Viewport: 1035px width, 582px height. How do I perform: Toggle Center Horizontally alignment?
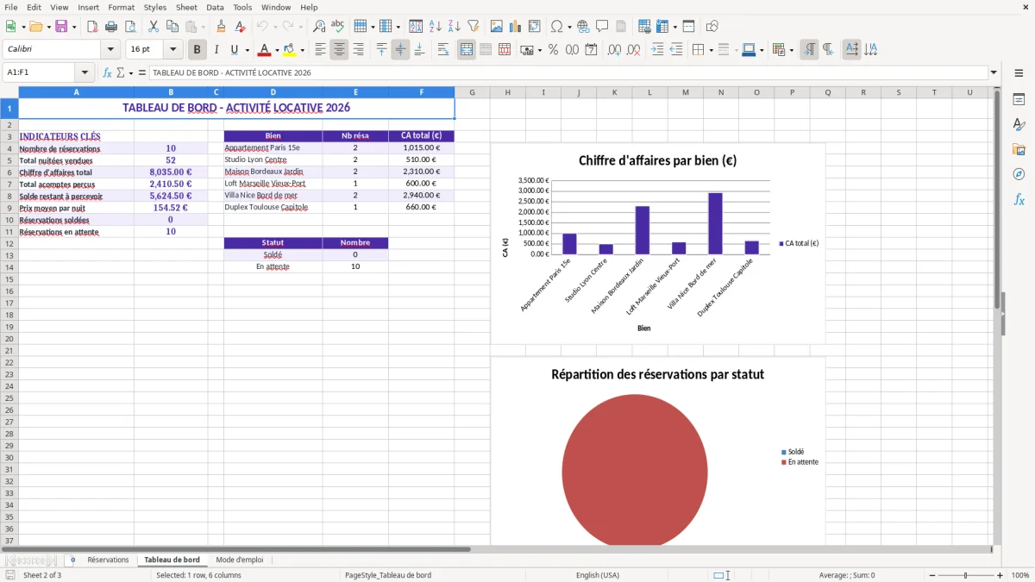coord(339,50)
